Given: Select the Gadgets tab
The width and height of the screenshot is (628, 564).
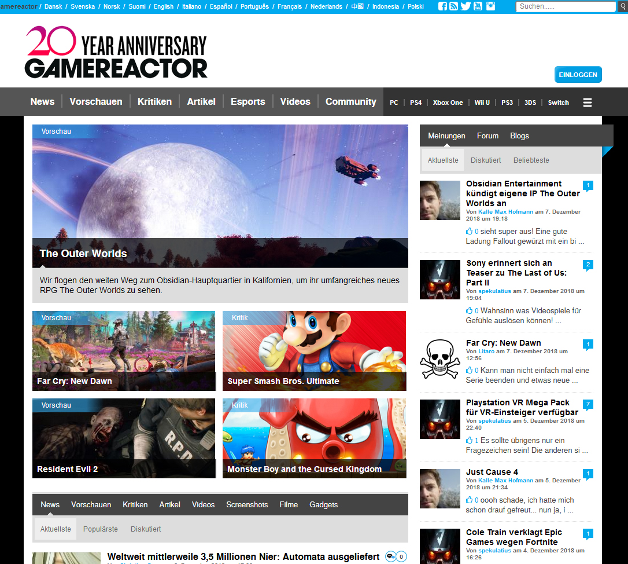Looking at the screenshot, I should [324, 504].
